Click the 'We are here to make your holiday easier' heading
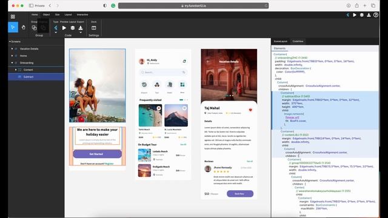 [x=97, y=132]
